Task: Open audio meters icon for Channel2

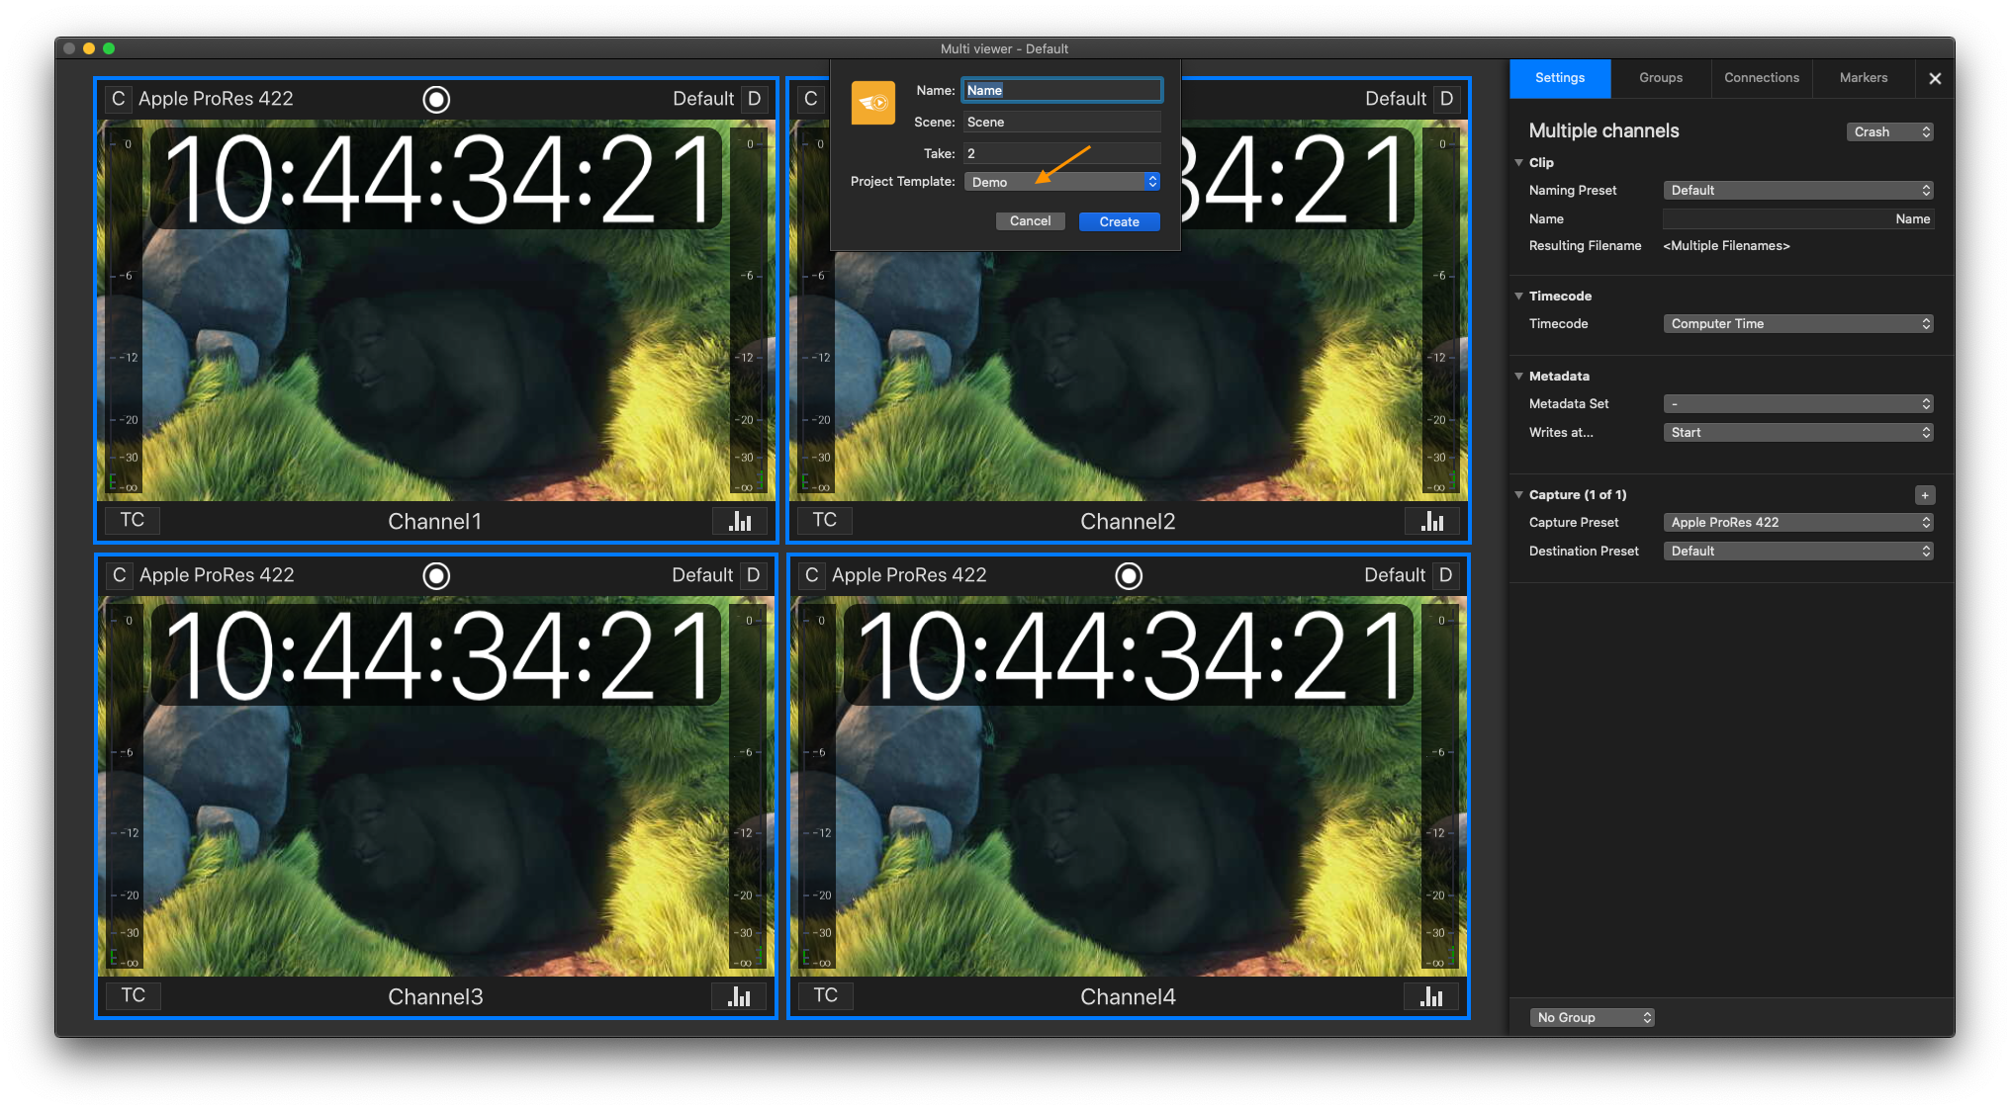Action: click(x=1432, y=521)
